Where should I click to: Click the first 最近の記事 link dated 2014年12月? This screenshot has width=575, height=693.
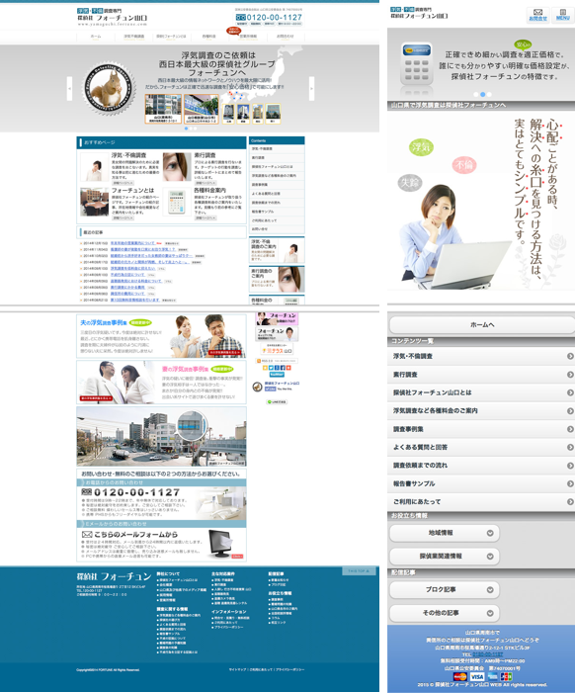point(132,243)
